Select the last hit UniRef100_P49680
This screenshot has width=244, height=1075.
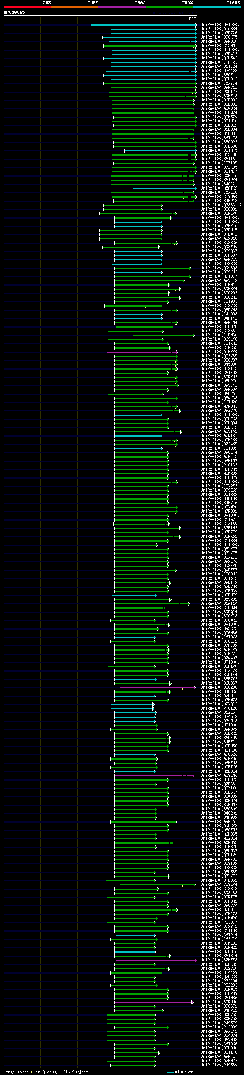pos(219,1065)
